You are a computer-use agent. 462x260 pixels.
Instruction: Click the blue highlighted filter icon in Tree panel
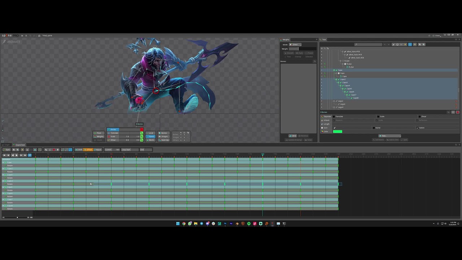click(x=410, y=44)
